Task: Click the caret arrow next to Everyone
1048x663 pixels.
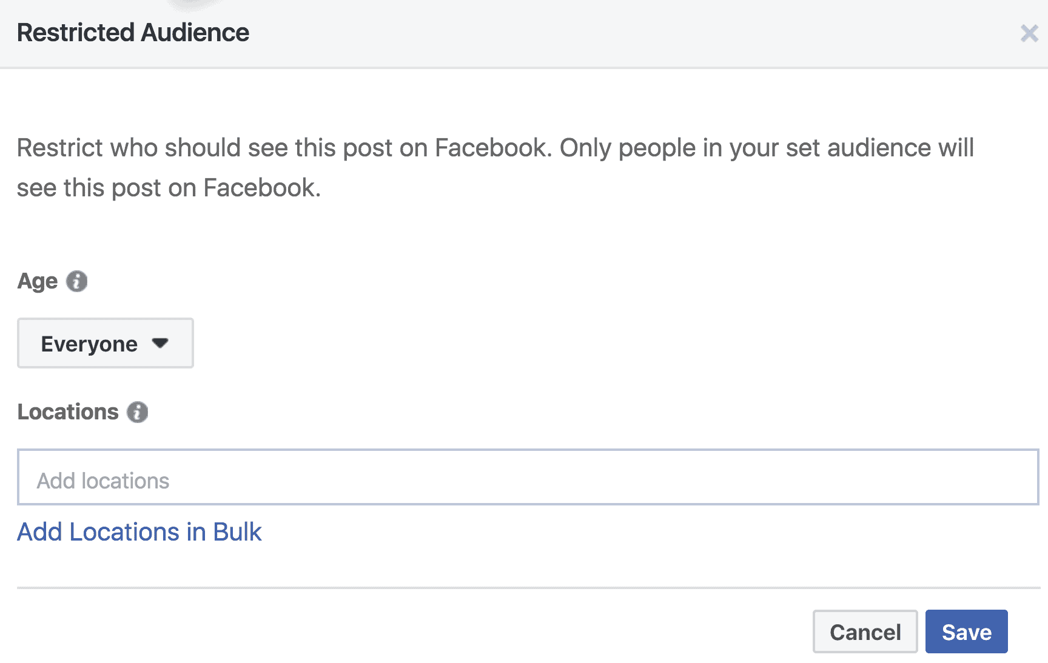Action: (160, 343)
